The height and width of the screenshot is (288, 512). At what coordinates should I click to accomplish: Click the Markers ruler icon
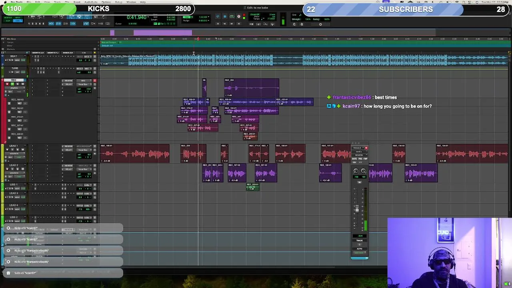coord(3,49)
